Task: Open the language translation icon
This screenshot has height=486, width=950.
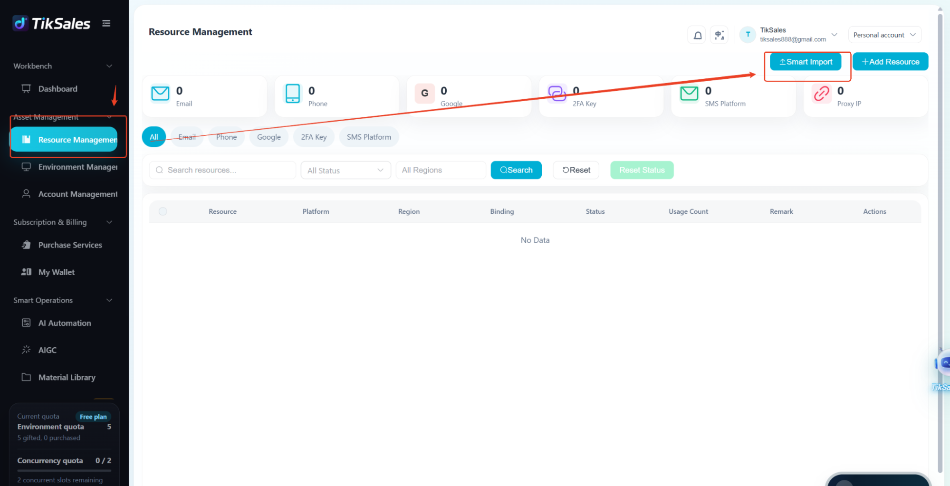Action: pos(720,35)
